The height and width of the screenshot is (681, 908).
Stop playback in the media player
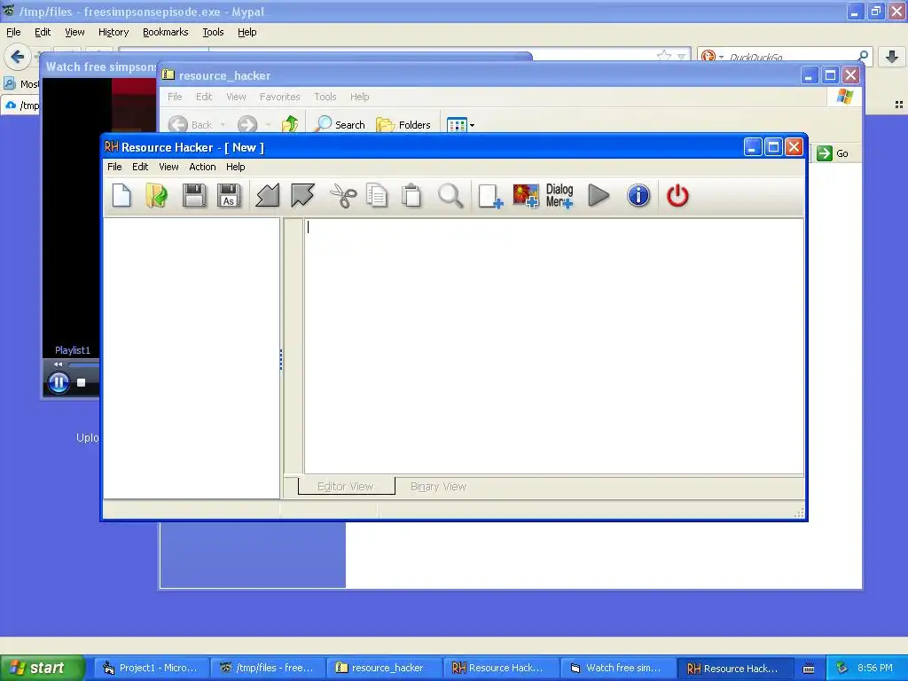(81, 382)
